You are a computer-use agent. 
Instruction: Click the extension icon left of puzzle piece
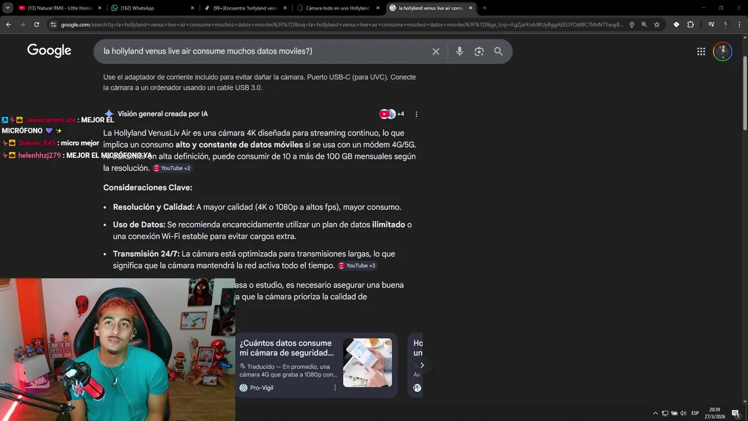point(676,25)
